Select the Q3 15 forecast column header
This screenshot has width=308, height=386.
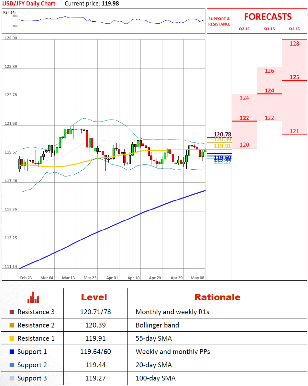pos(269,29)
